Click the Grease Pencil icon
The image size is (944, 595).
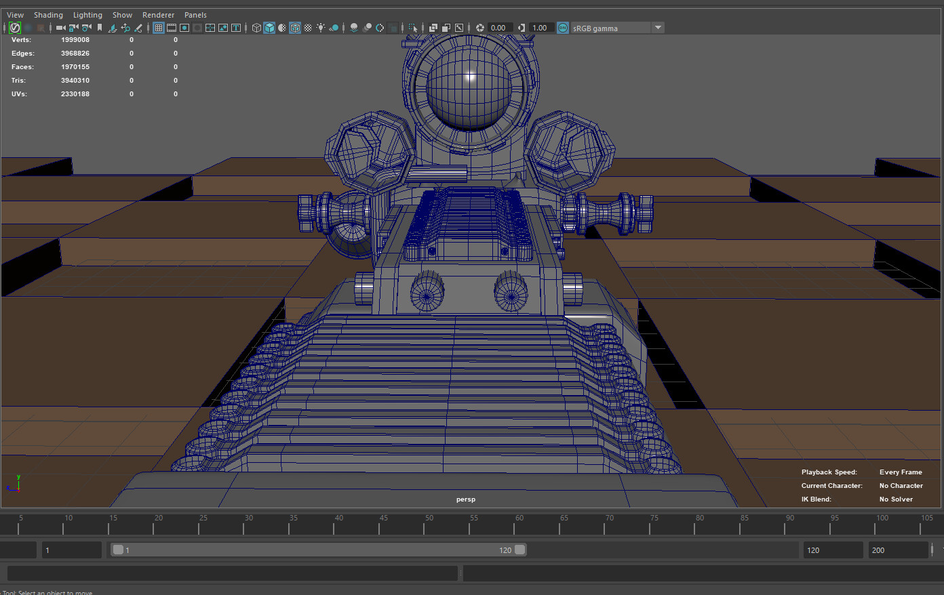coord(138,28)
